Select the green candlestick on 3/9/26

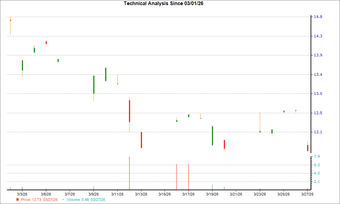[94, 84]
